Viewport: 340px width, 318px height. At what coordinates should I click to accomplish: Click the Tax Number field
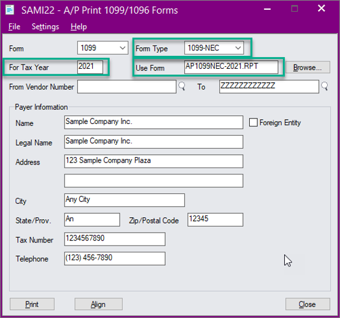coord(115,239)
